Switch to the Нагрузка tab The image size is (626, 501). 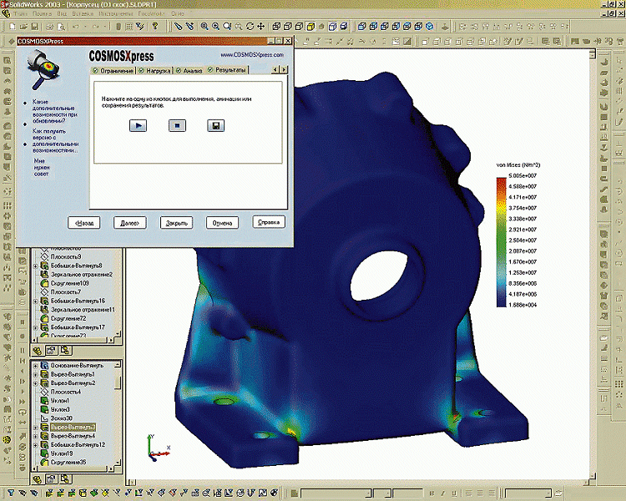pos(155,70)
